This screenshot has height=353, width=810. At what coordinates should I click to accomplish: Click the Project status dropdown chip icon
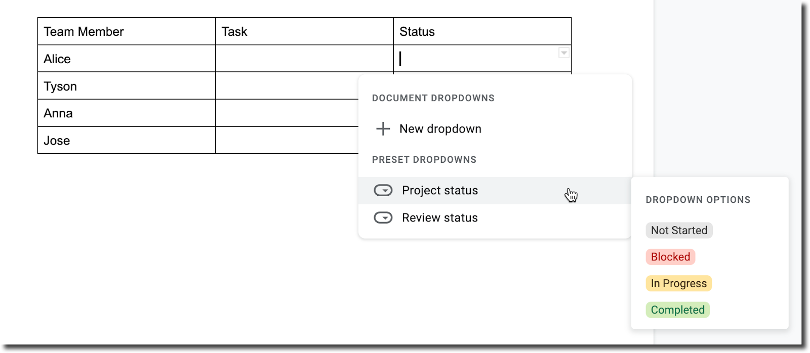pyautogui.click(x=383, y=191)
